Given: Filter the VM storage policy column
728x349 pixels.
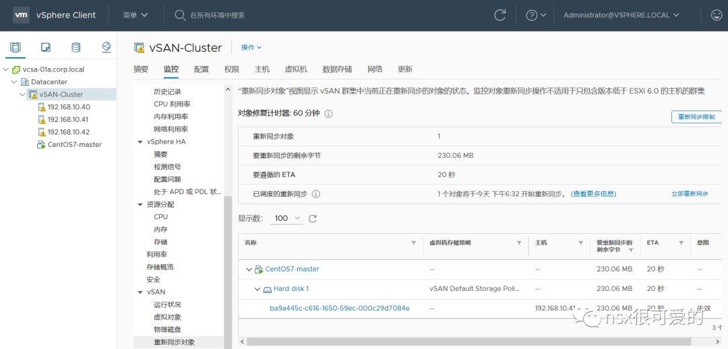Looking at the screenshot, I should [519, 243].
